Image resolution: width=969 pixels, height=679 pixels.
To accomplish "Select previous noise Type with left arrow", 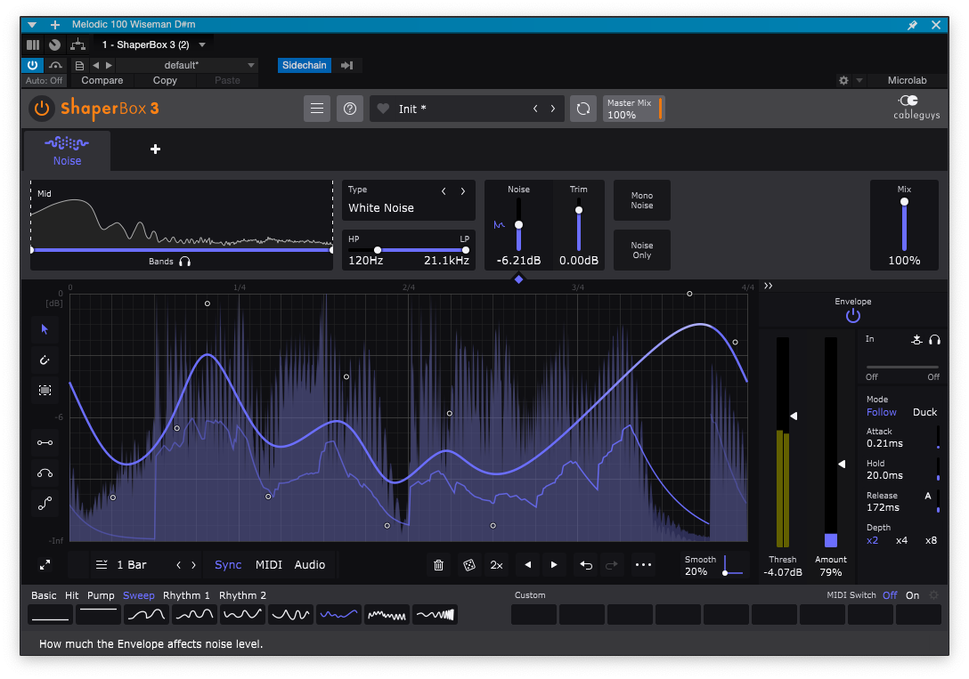I will (444, 191).
